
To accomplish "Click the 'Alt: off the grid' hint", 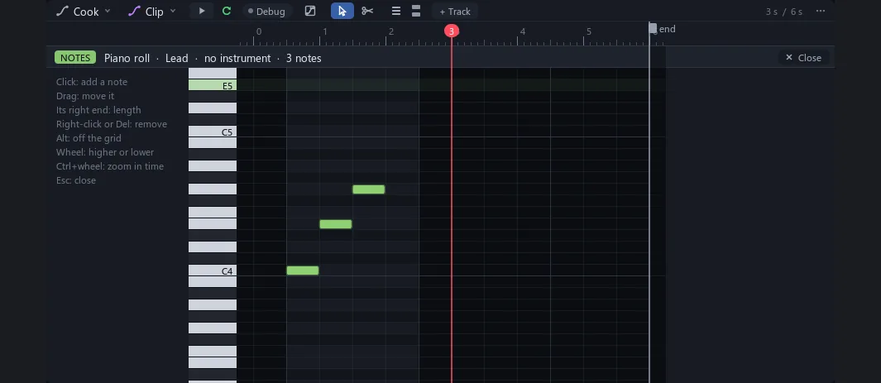I will coord(89,138).
